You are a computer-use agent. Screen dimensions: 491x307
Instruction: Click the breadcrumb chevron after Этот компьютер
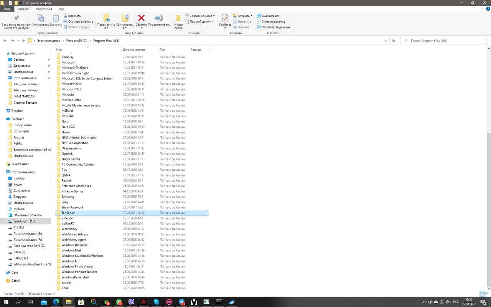click(x=63, y=41)
